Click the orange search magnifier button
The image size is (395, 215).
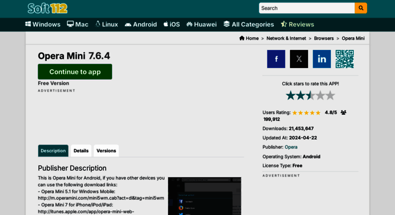click(x=361, y=8)
